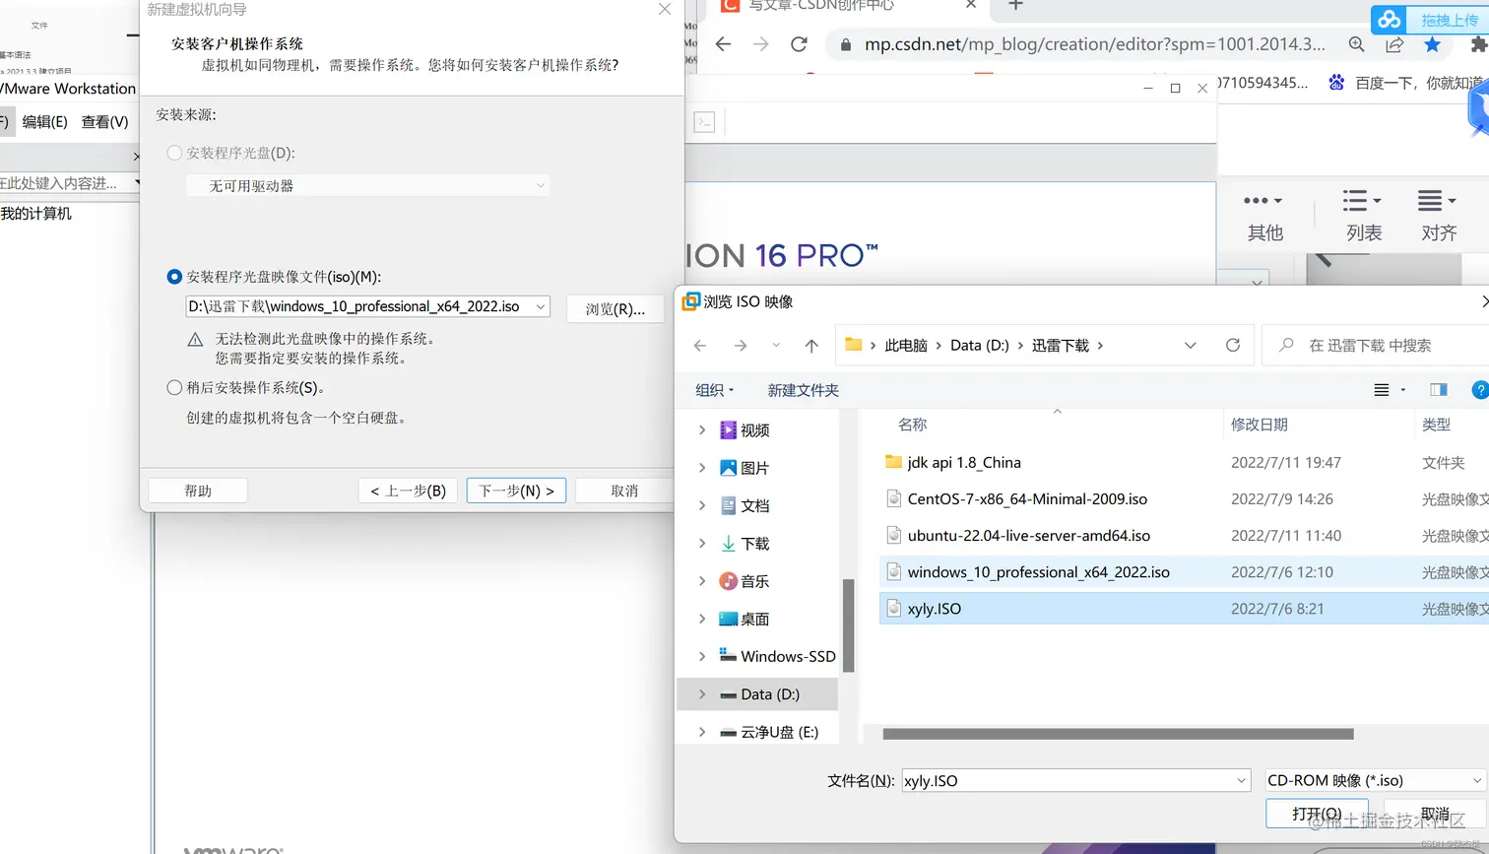The image size is (1489, 854).
Task: Click the ubuntu ISO file icon
Action: tap(894, 535)
